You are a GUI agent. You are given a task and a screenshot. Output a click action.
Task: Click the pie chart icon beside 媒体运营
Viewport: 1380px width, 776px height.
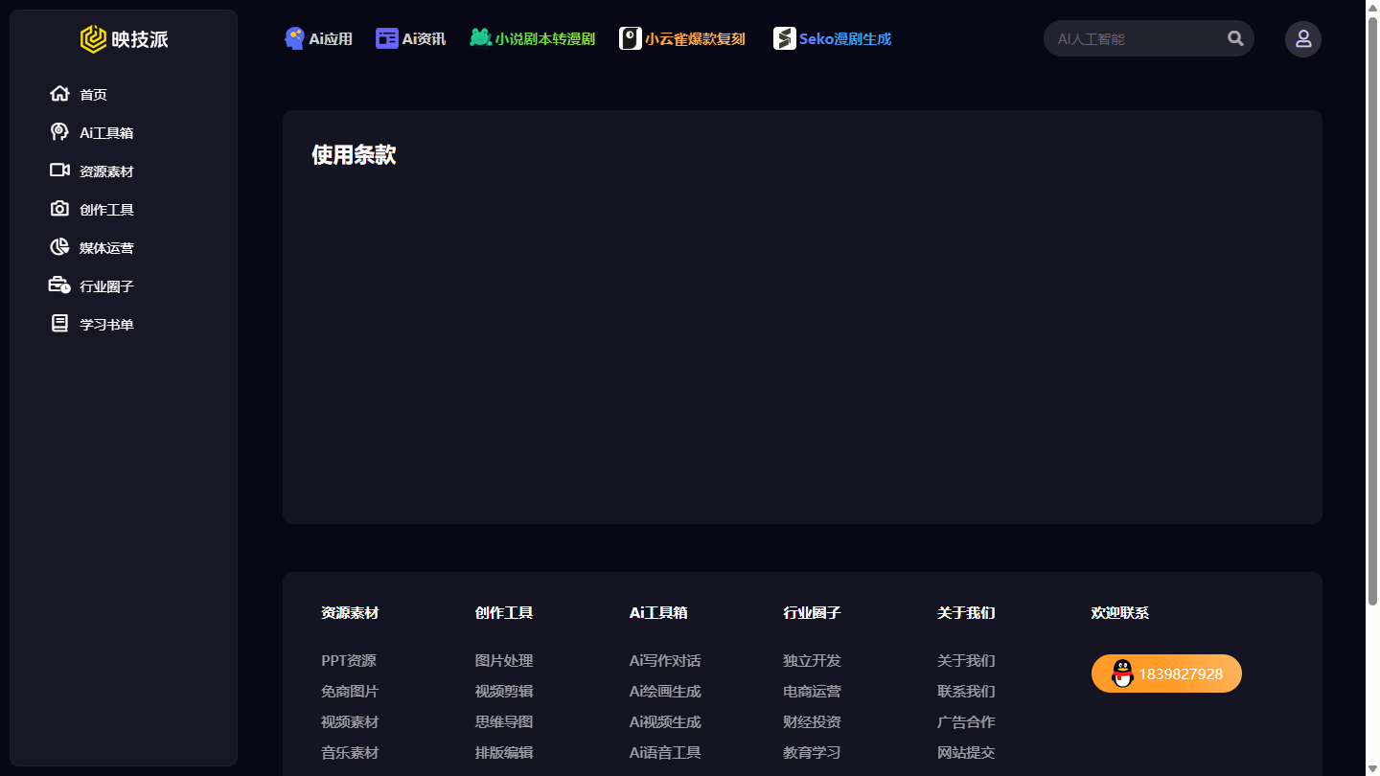pos(59,247)
